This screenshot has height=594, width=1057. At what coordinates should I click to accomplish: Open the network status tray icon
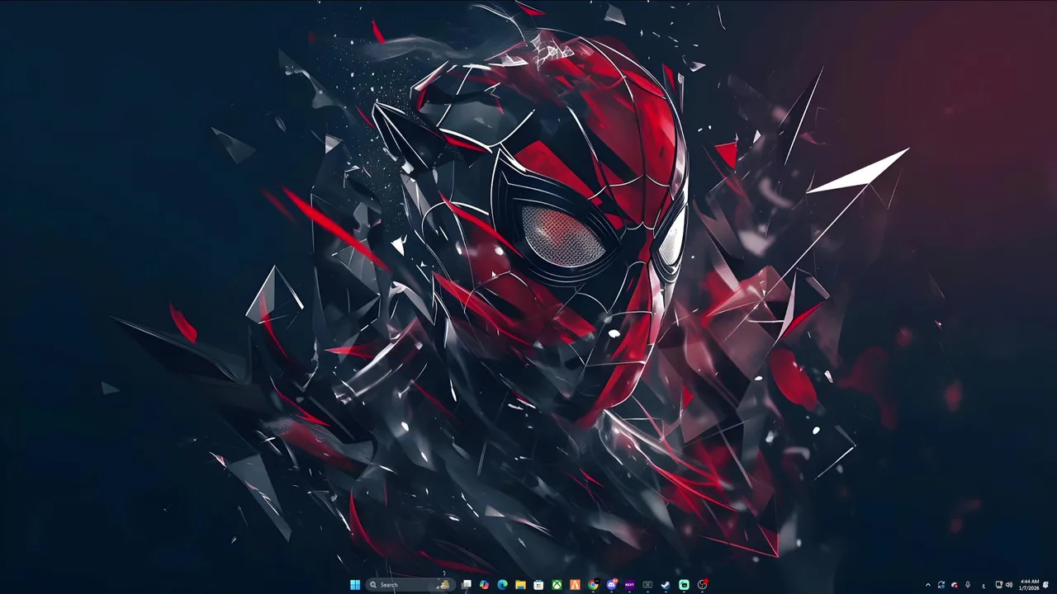[x=999, y=584]
